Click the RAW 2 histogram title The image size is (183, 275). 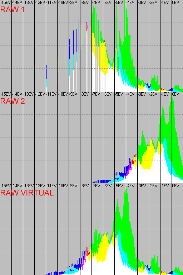point(13,101)
